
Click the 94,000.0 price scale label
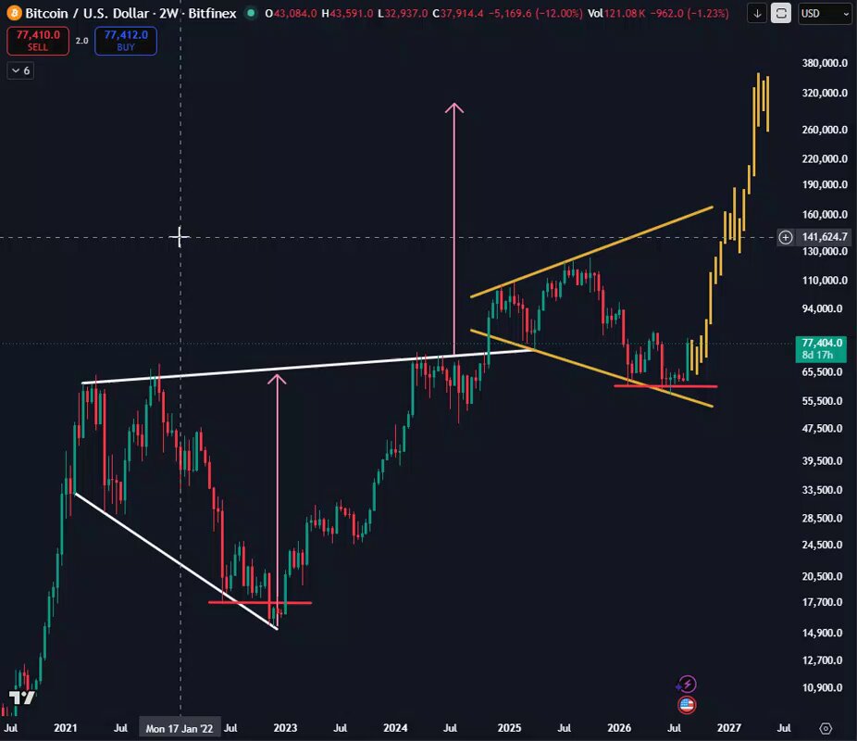point(822,308)
